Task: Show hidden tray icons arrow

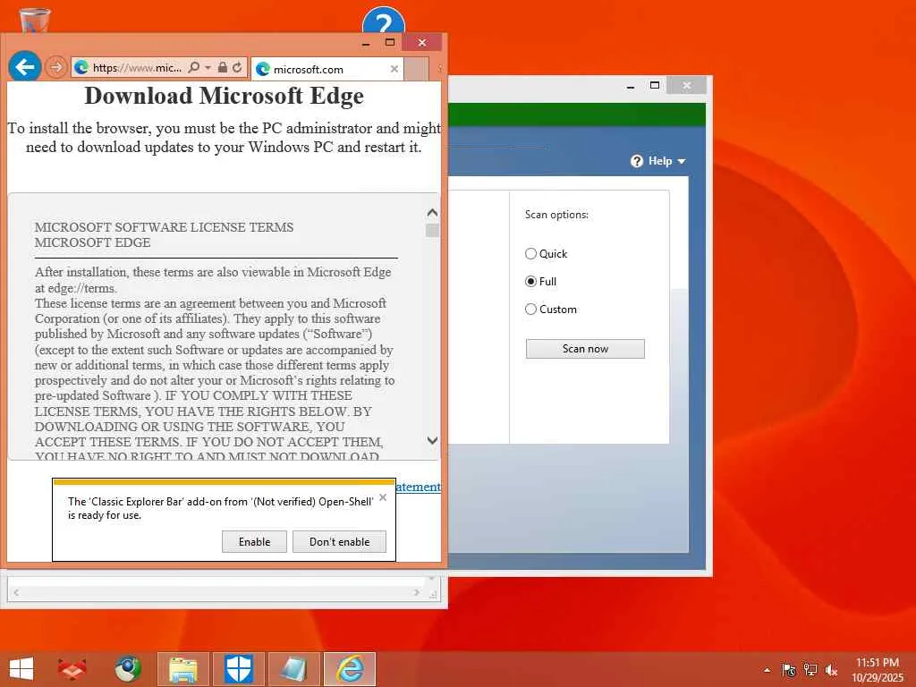Action: point(767,670)
